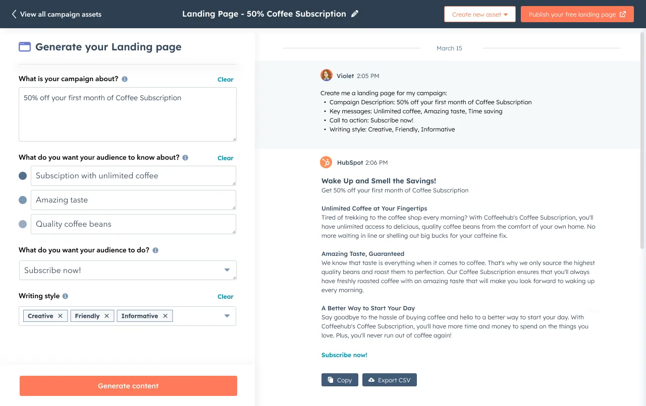
Task: Click the back arrow to view campaign assets
Action: point(14,14)
